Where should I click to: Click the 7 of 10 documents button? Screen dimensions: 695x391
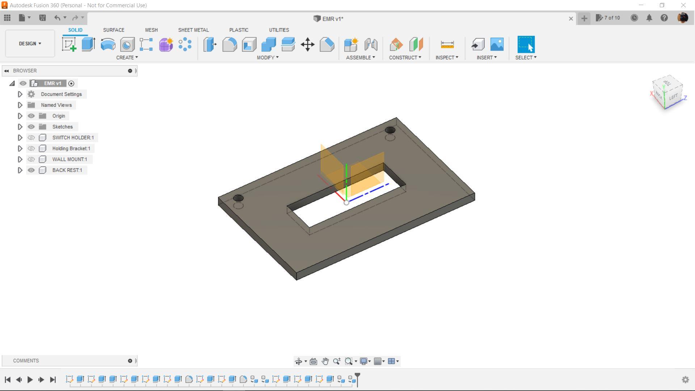tap(608, 18)
